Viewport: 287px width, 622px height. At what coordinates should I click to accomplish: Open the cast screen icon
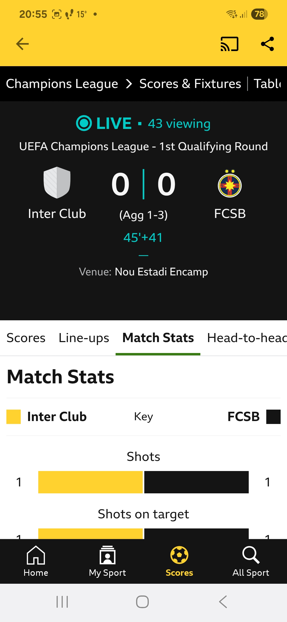pos(229,44)
